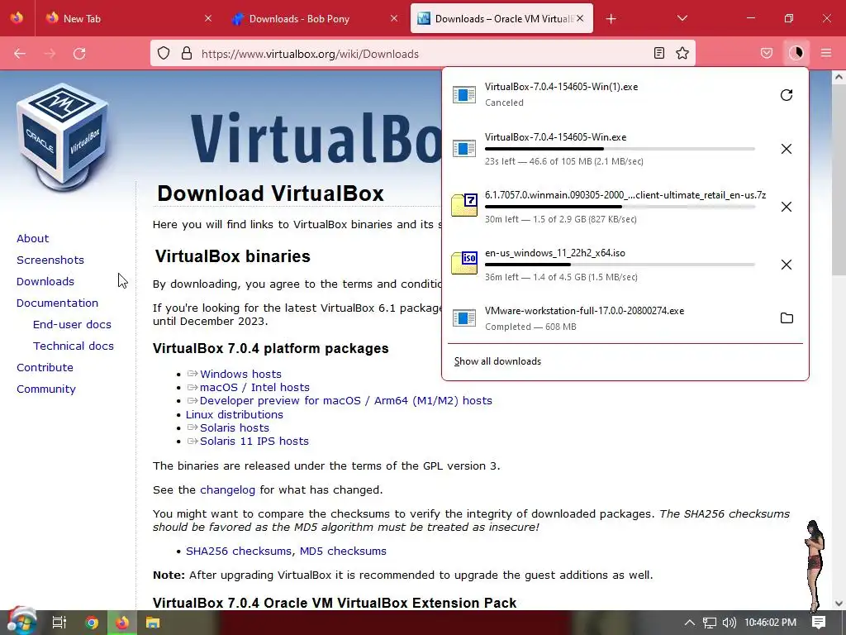Open File Explorer from the taskbar
Image resolution: width=846 pixels, height=635 pixels.
[x=153, y=623]
